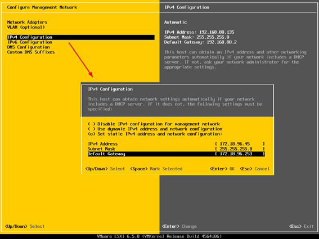Click the <Enter> Change hint at the bottom
Viewport: 319px width, 239px height.
(179, 227)
